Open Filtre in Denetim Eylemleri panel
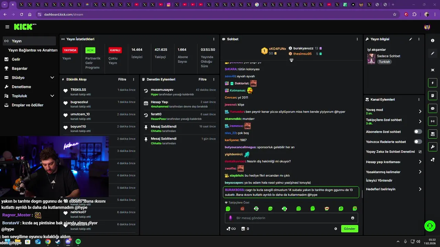Image resolution: width=440 pixels, height=247 pixels. tap(202, 79)
